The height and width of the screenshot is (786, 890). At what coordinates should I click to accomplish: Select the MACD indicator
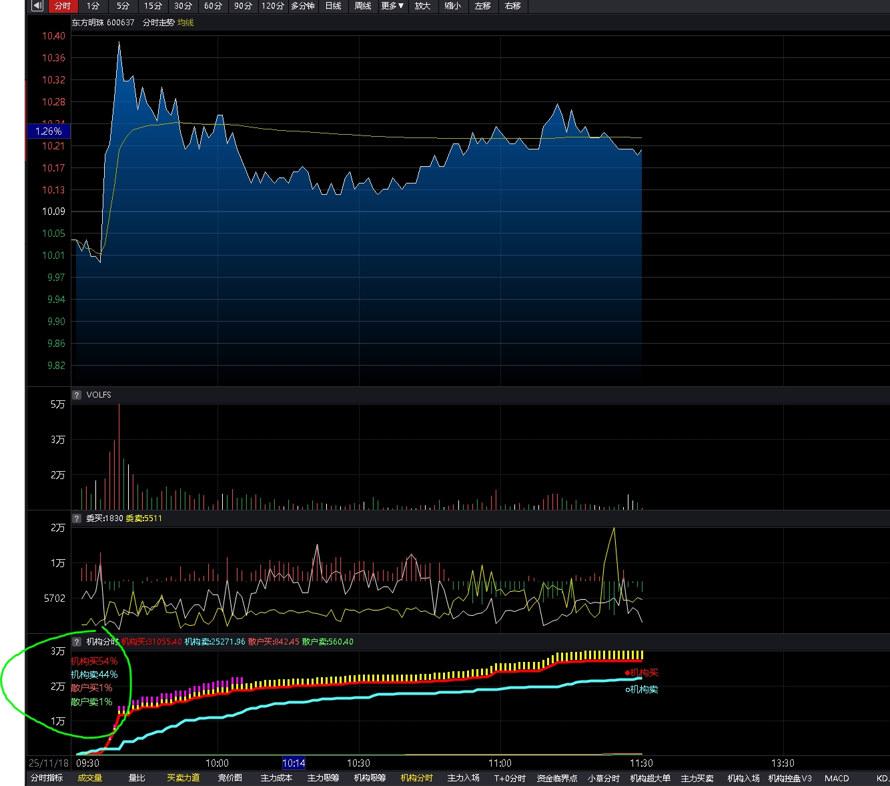[x=837, y=778]
